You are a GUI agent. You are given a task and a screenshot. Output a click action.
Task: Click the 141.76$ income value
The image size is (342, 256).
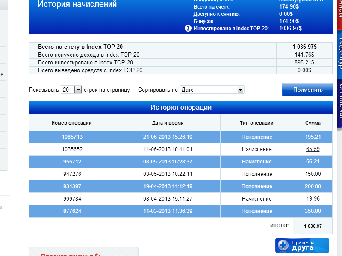tap(304, 55)
